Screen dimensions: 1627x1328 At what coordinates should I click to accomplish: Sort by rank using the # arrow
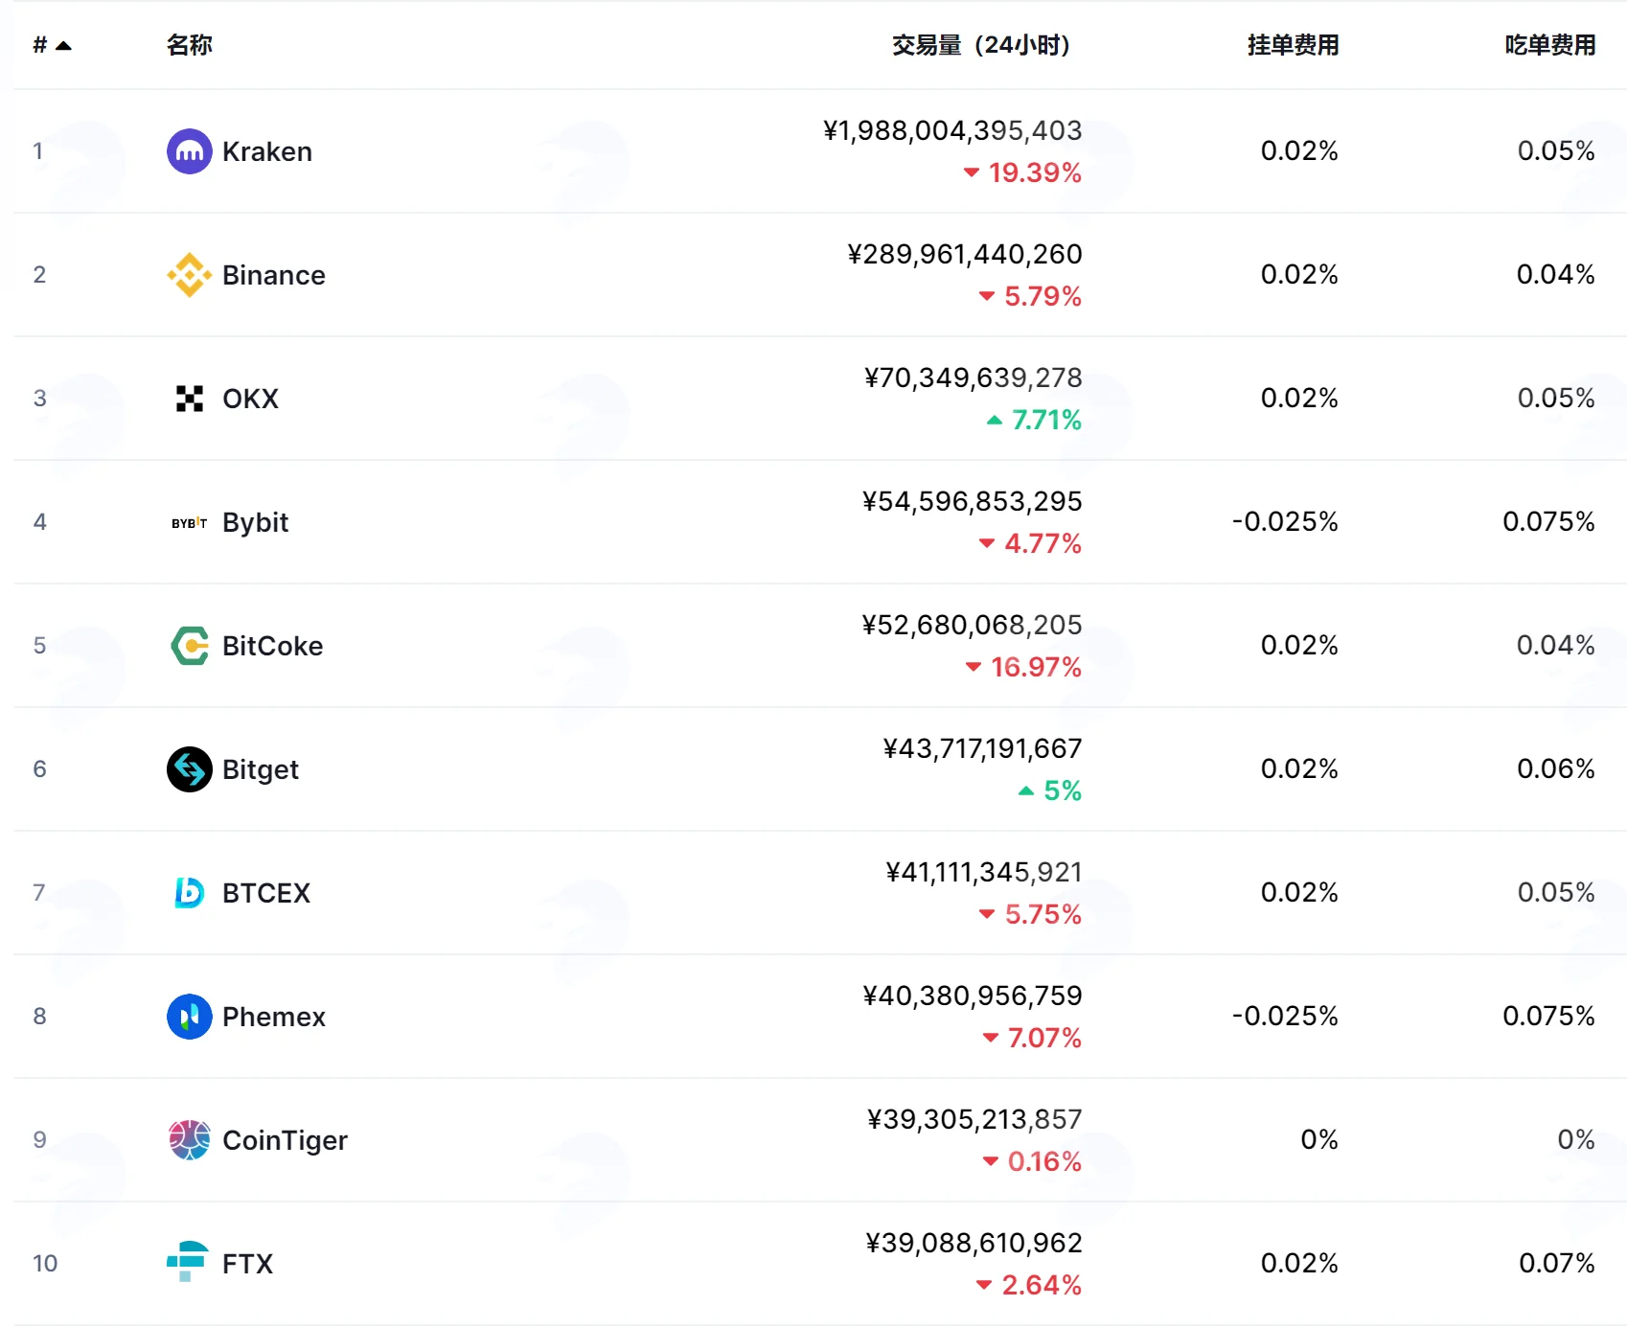53,45
